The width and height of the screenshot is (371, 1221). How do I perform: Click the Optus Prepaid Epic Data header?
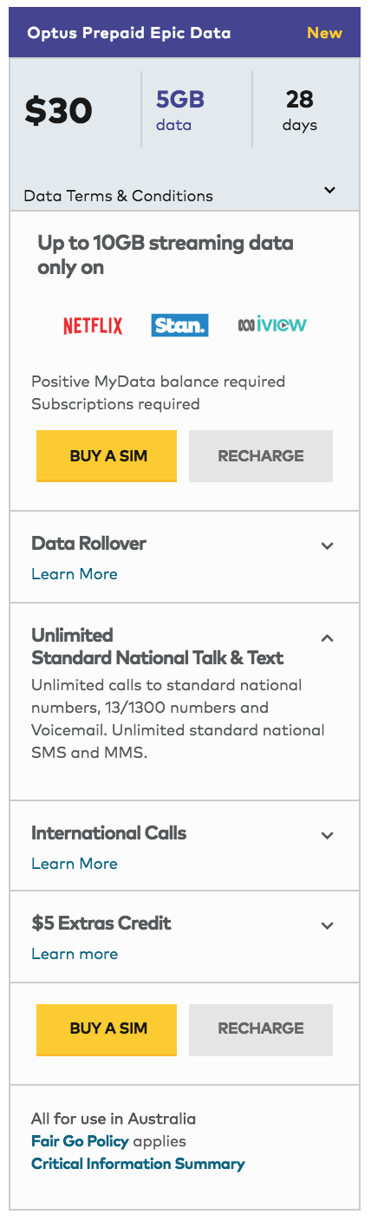129,33
